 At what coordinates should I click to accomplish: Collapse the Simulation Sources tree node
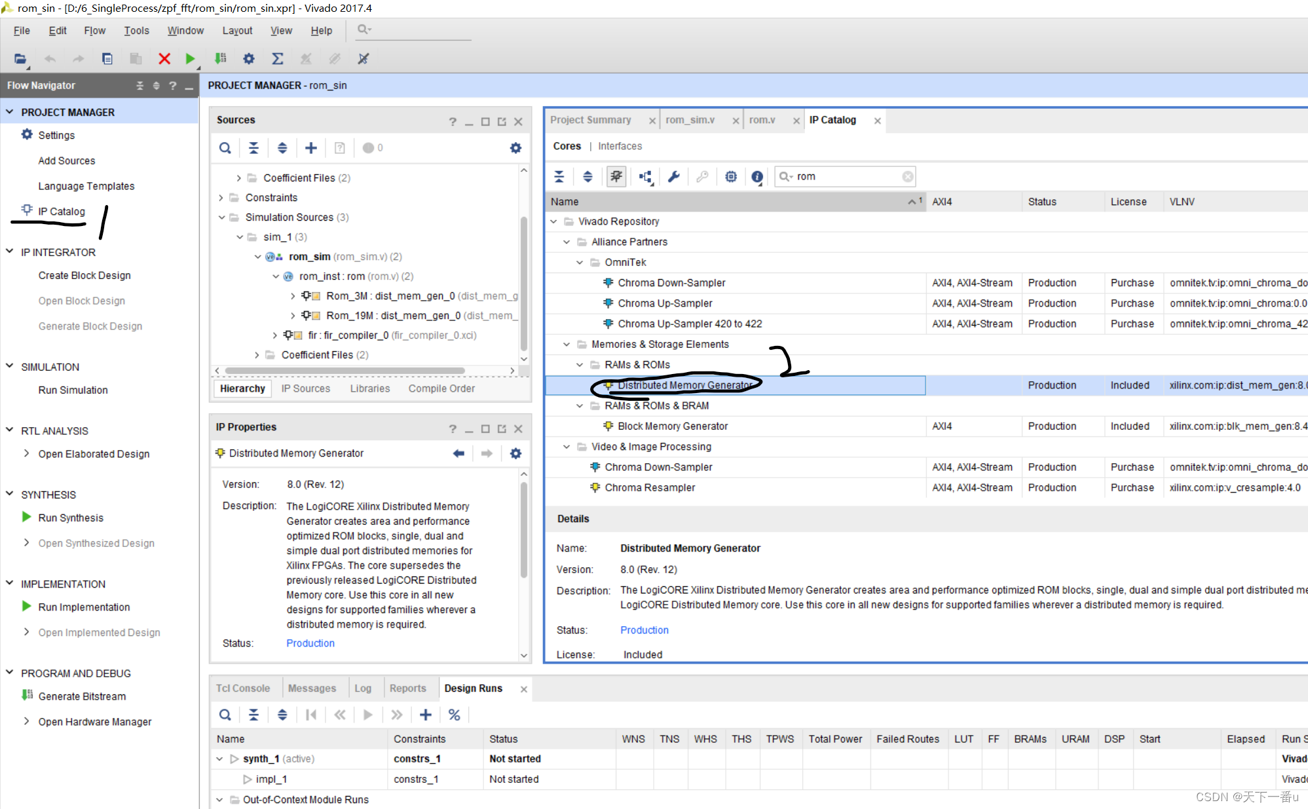(x=222, y=217)
